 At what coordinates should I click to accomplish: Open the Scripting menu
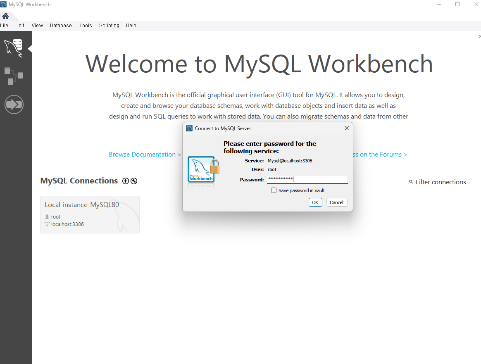point(109,26)
